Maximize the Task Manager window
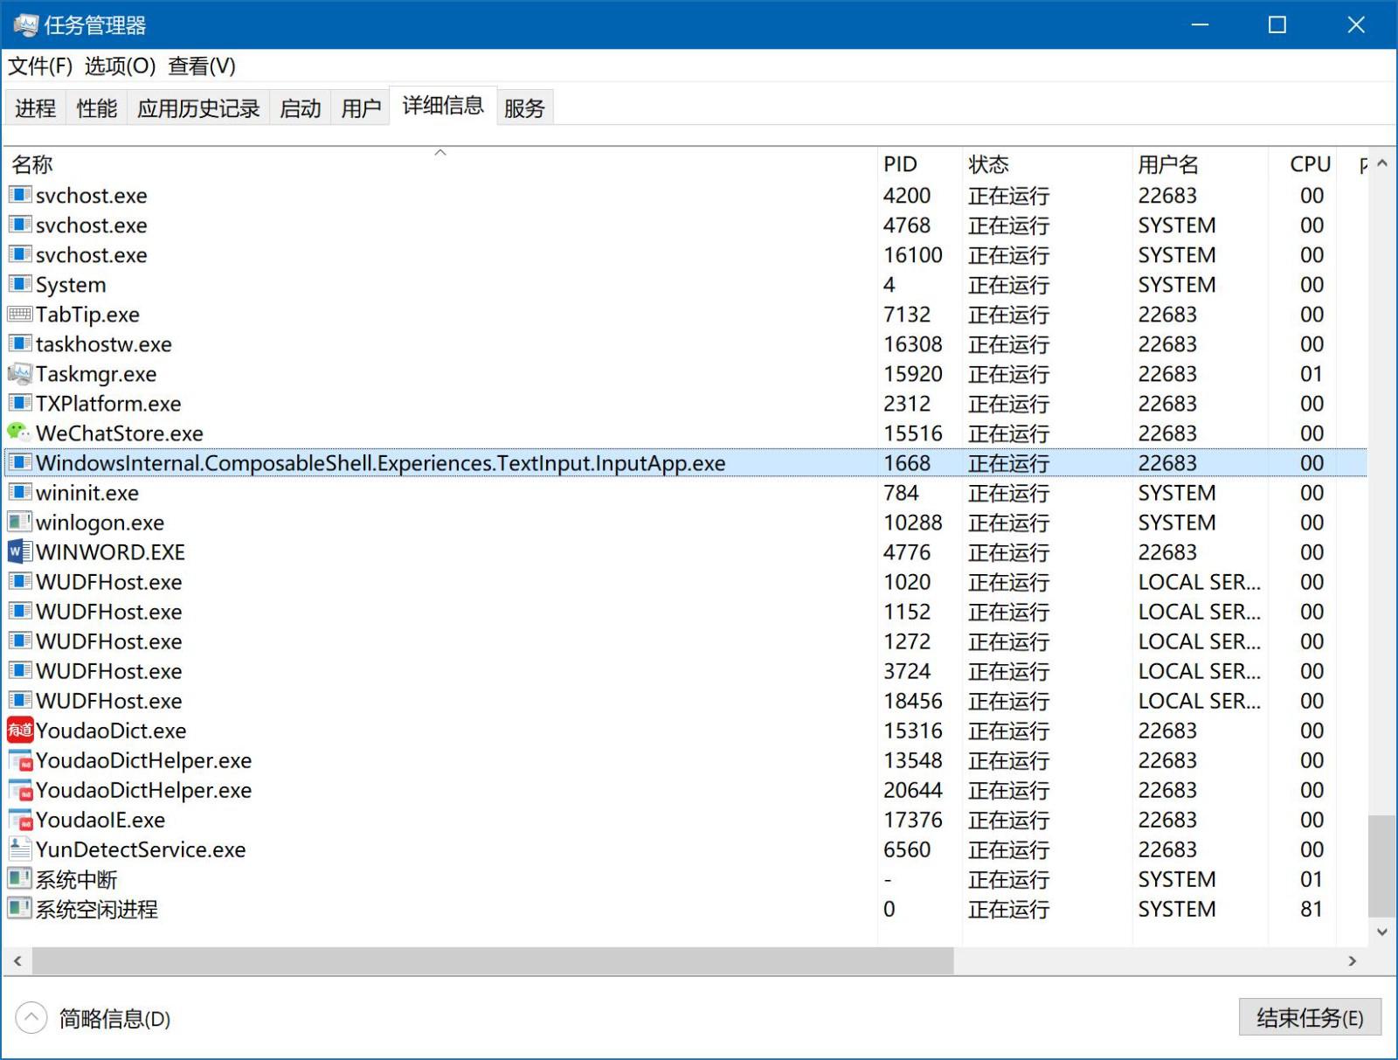 point(1277,24)
